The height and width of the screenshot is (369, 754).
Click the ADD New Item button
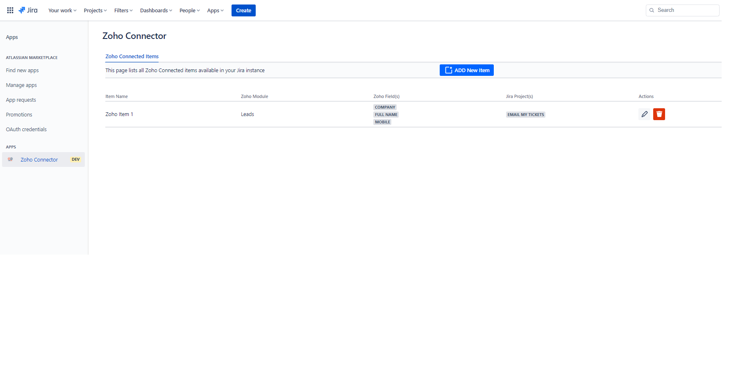click(466, 70)
